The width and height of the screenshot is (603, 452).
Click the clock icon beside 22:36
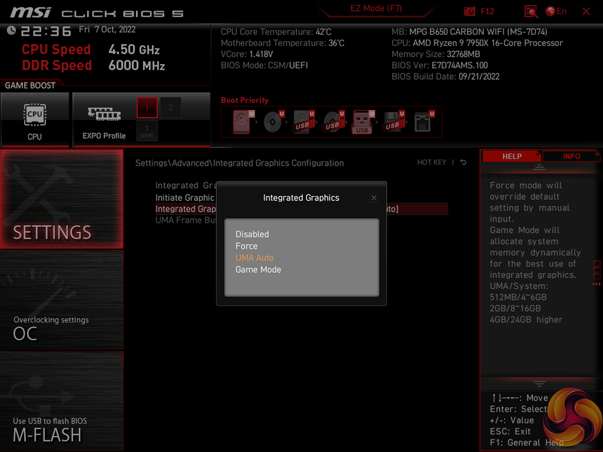pos(11,31)
